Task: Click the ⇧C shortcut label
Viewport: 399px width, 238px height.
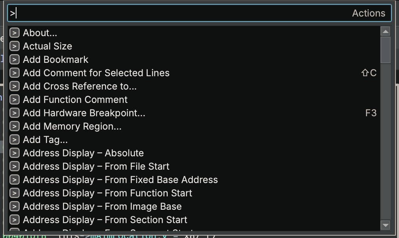Action: [368, 73]
